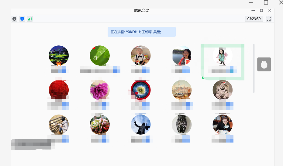283x166 pixels.
Task: Toggle full screen with the corner-brackets icon
Action: 269,19
